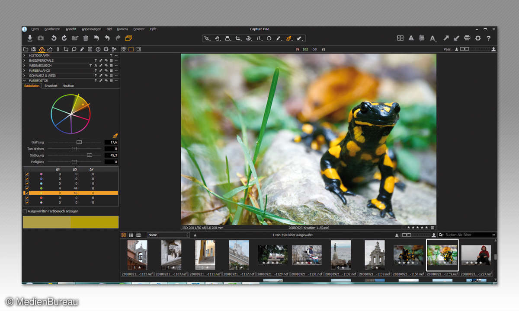Viewport: 519px width, 311px height.
Task: Rotate image left with counterclockwise icon
Action: click(54, 38)
